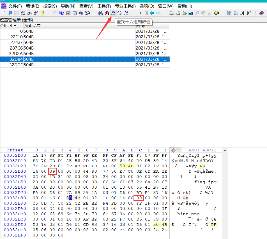This screenshot has height=239, width=267.
Task: Click the red binoculars search icon
Action: (x=107, y=13)
